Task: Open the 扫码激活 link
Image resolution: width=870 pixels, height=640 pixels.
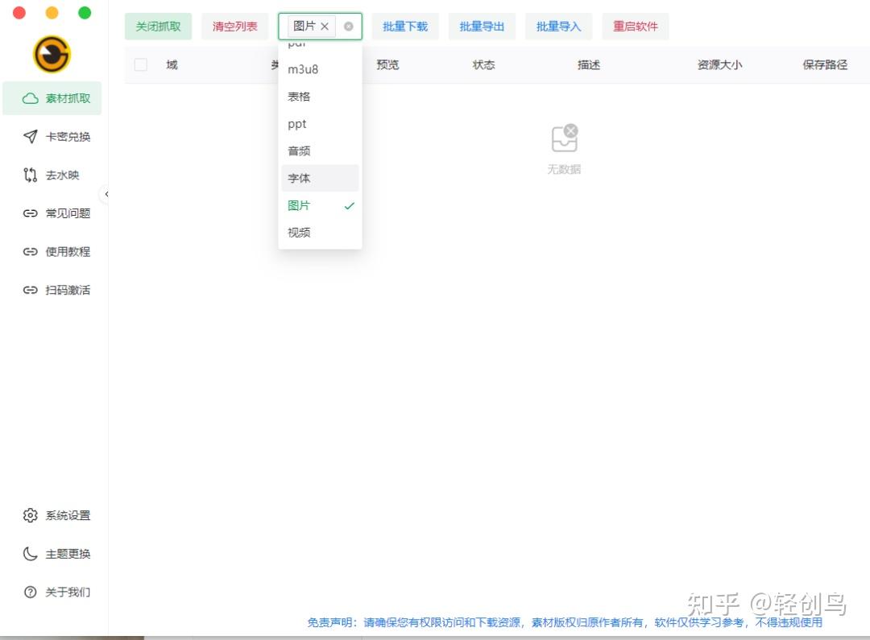Action: 52,290
